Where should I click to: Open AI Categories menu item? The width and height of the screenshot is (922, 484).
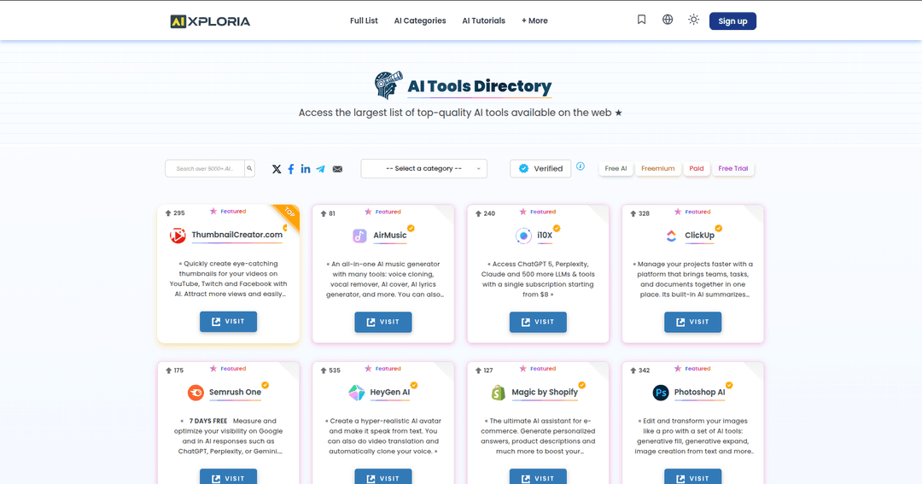[420, 20]
